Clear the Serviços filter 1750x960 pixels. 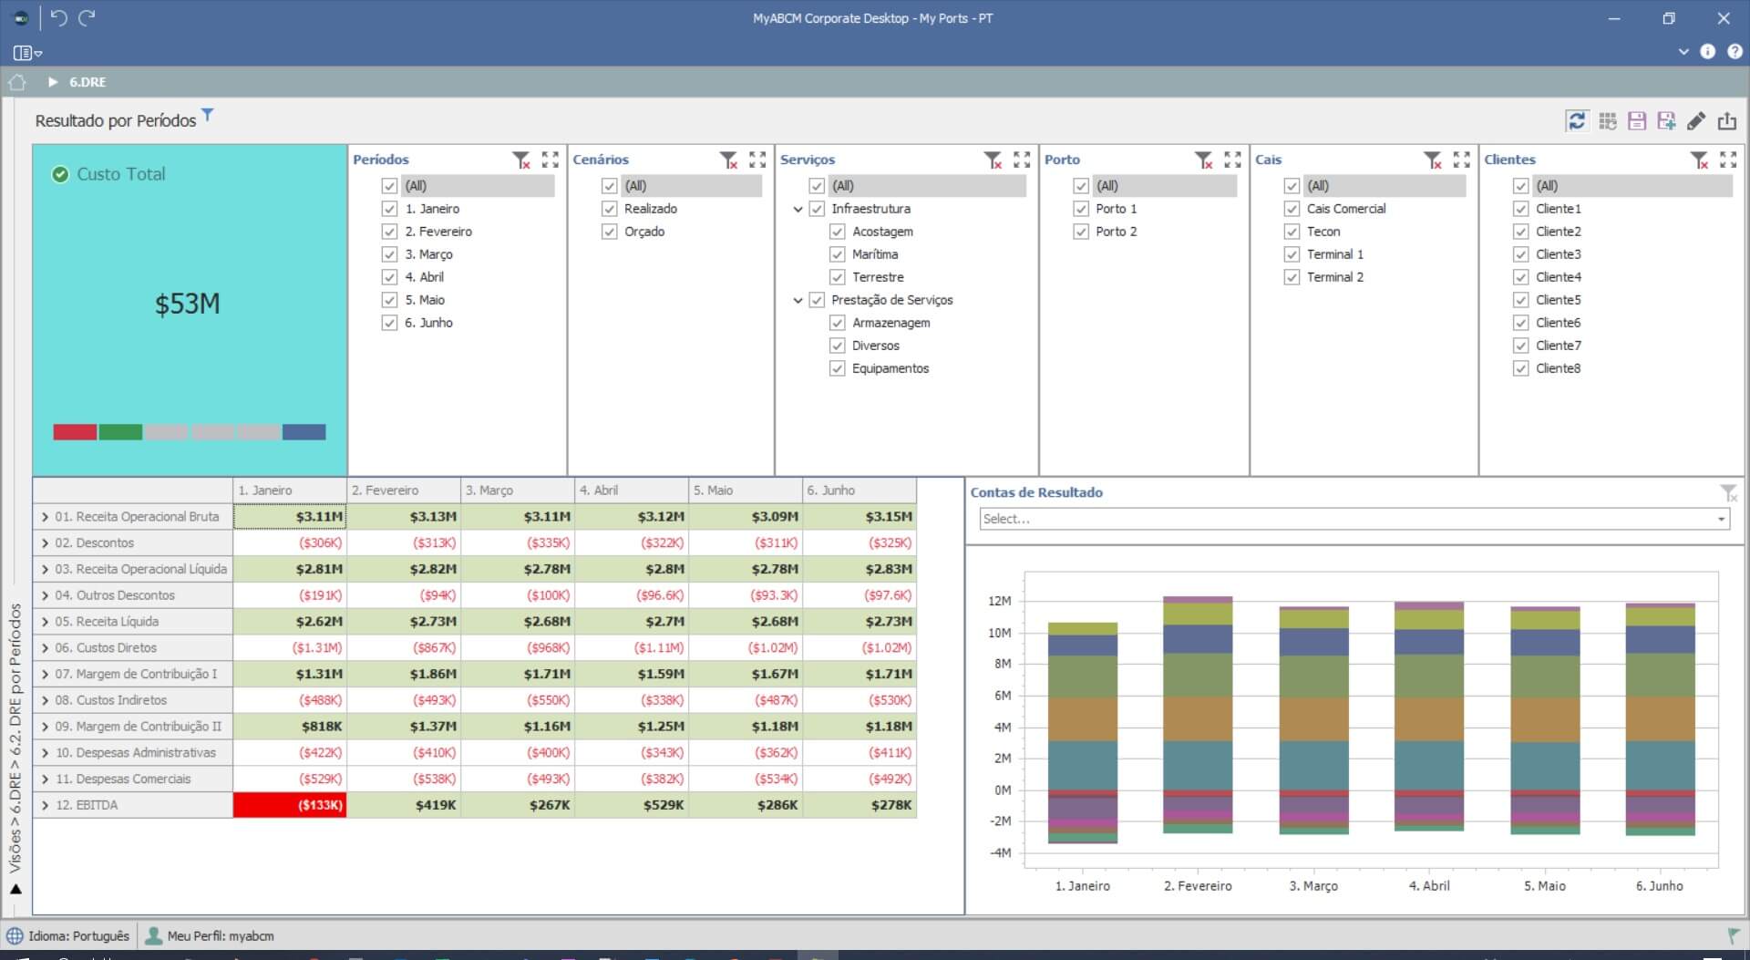point(993,160)
